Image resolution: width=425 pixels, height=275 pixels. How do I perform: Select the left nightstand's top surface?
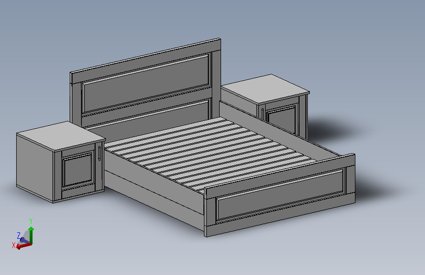click(x=61, y=136)
